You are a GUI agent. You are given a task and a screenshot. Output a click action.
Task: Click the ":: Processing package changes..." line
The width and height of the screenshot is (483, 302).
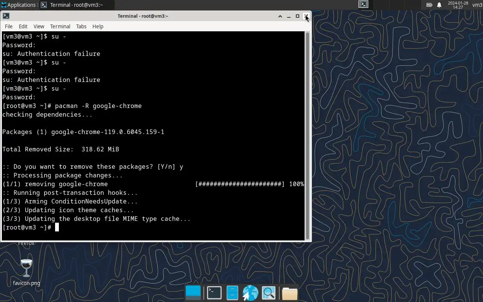pyautogui.click(x=63, y=175)
